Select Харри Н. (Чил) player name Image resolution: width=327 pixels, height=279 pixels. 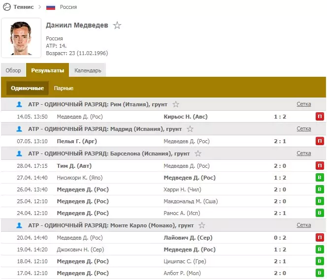tap(182, 189)
